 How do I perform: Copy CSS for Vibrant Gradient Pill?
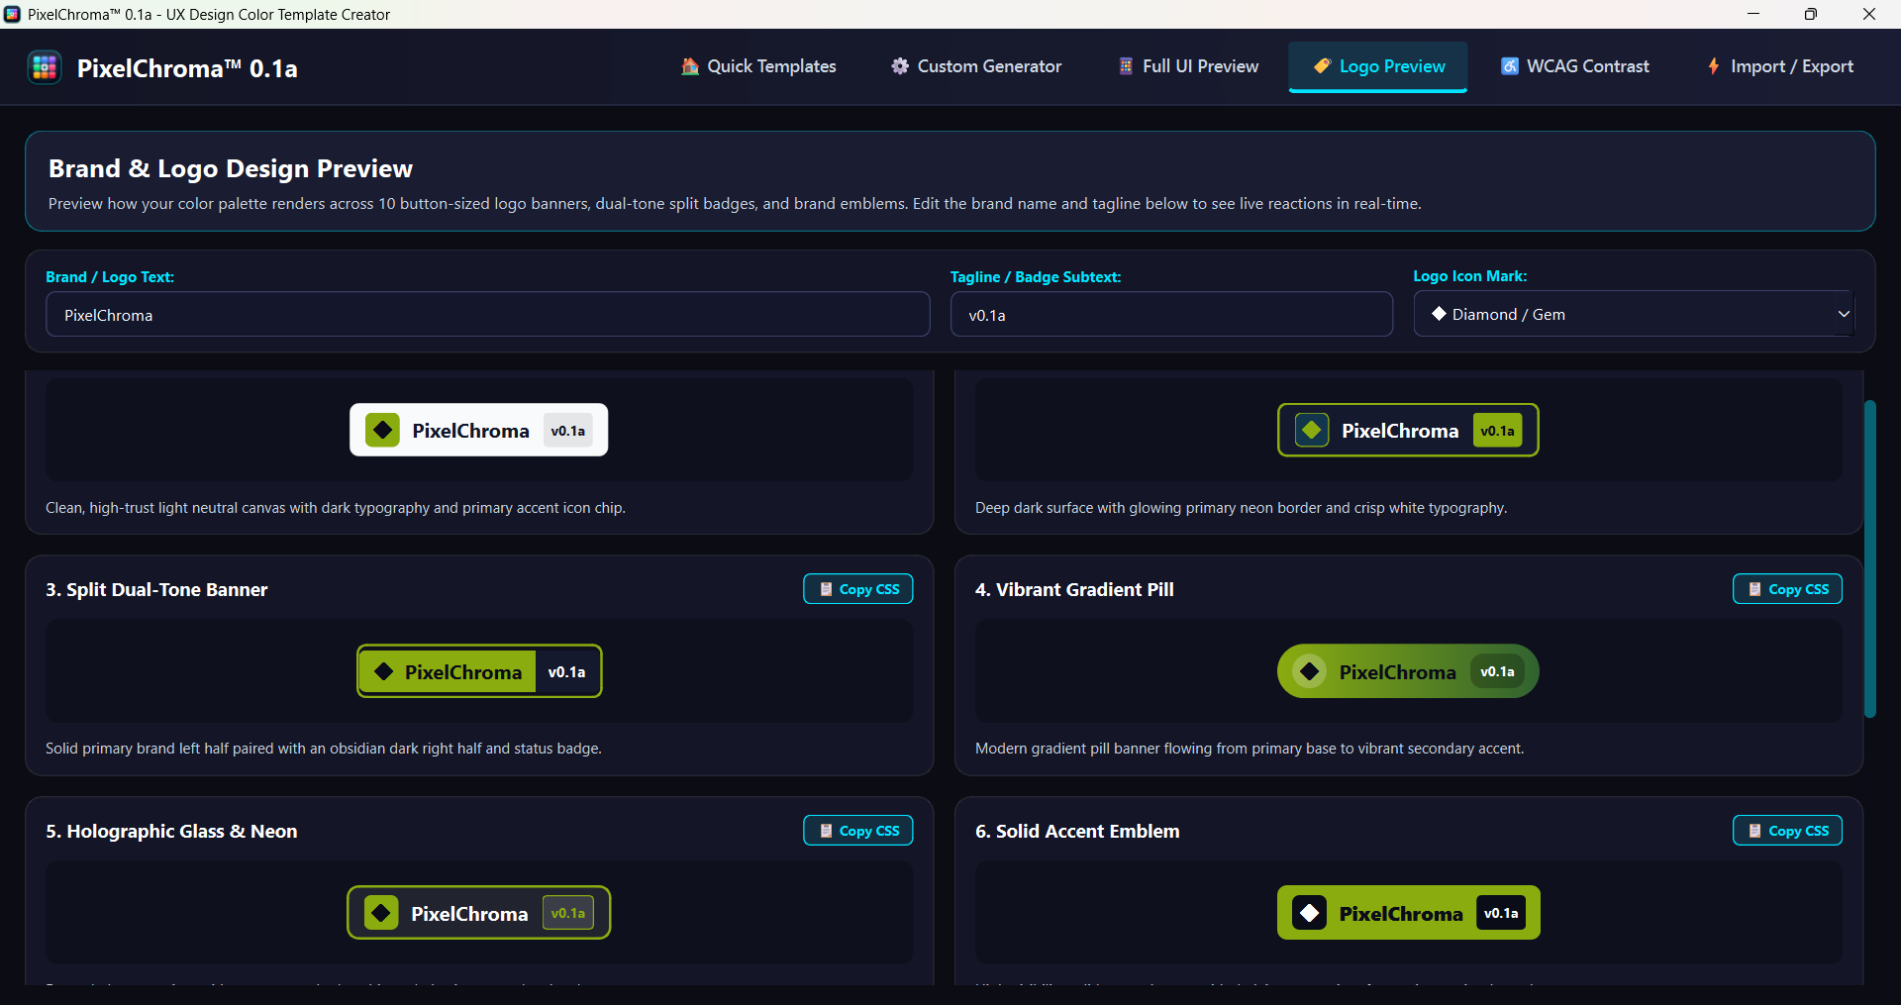pos(1788,589)
